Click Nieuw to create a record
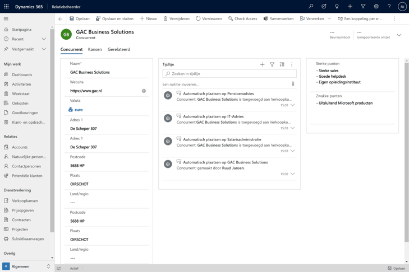The width and height of the screenshot is (409, 272). tap(149, 18)
